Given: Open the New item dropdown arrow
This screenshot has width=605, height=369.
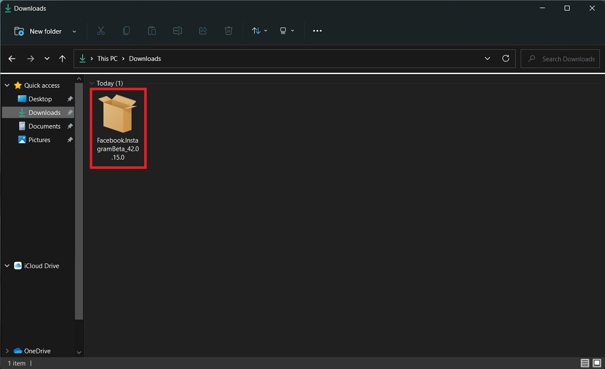Looking at the screenshot, I should [x=74, y=31].
